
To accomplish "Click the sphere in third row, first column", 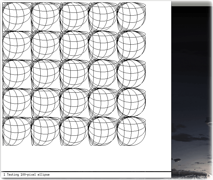I will (17, 74).
